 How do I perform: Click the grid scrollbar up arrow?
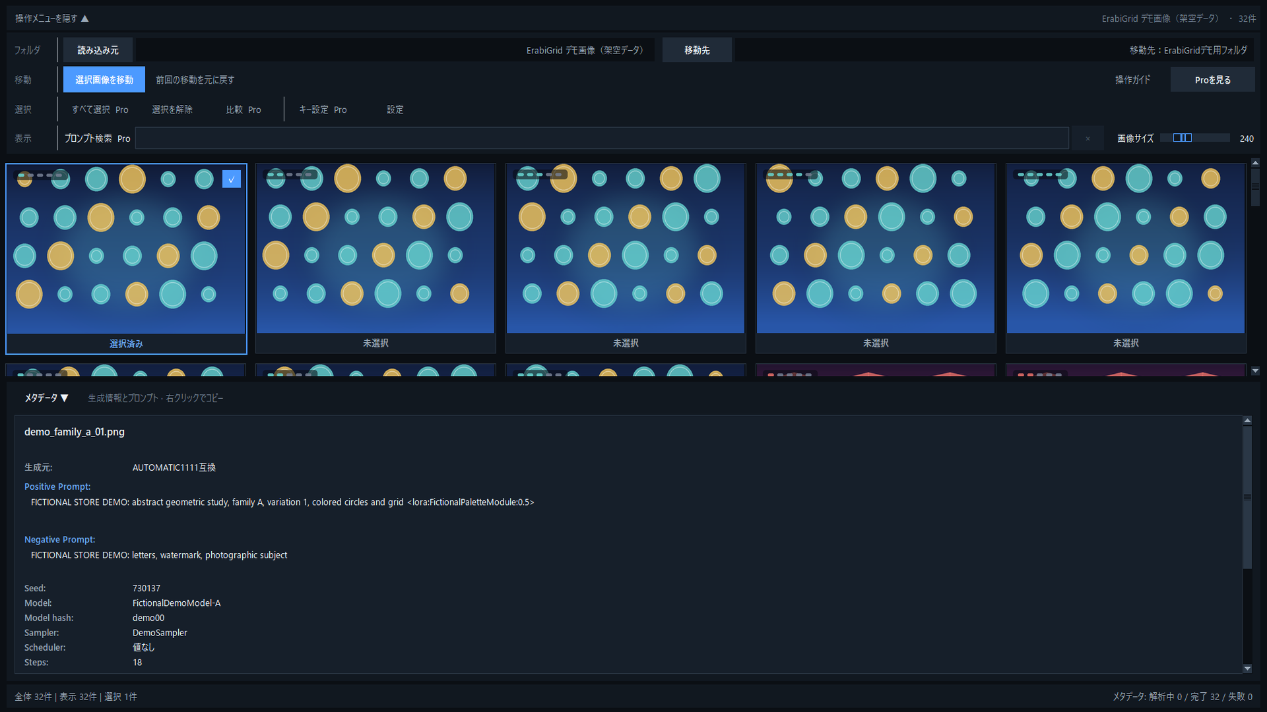click(x=1255, y=163)
